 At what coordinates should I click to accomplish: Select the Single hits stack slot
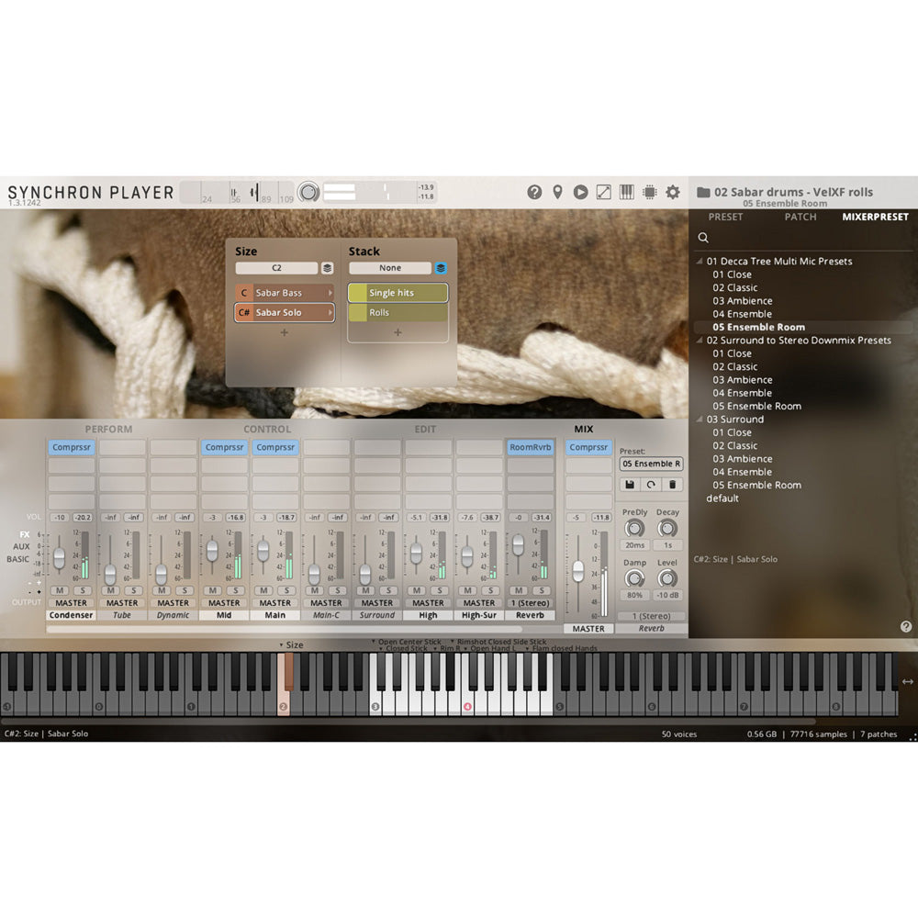pos(398,293)
